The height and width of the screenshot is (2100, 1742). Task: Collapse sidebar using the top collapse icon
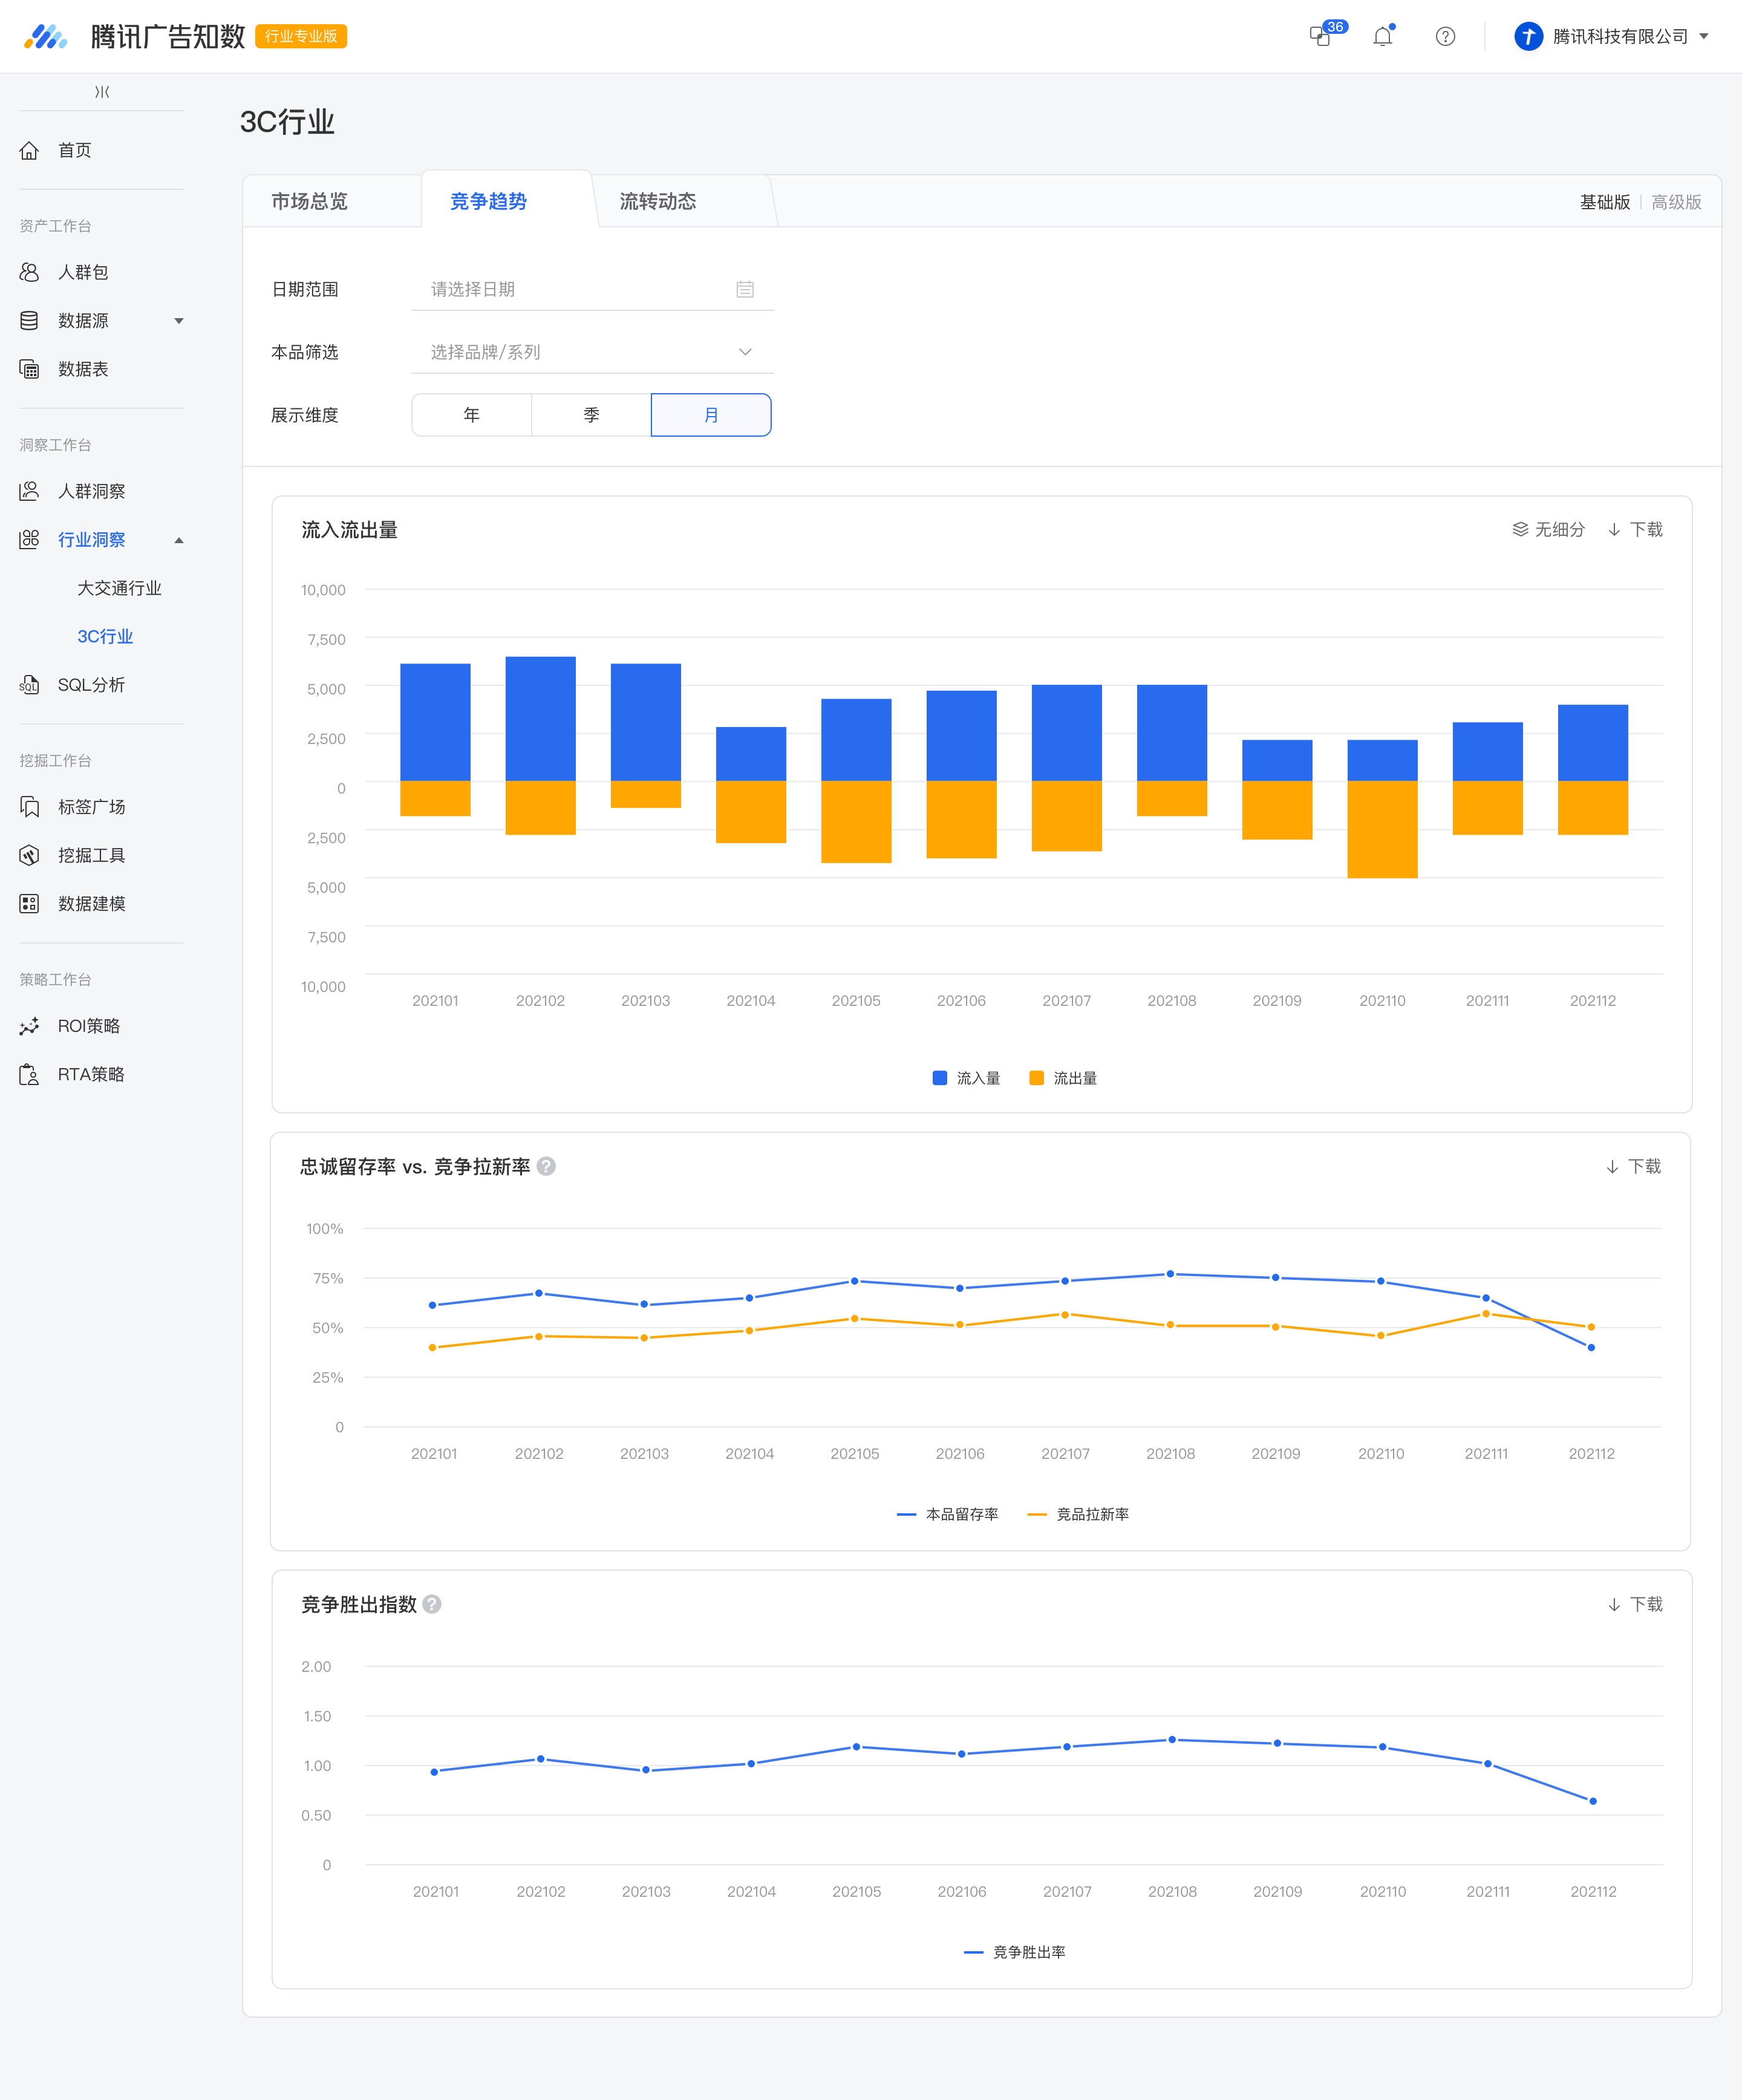(x=102, y=92)
